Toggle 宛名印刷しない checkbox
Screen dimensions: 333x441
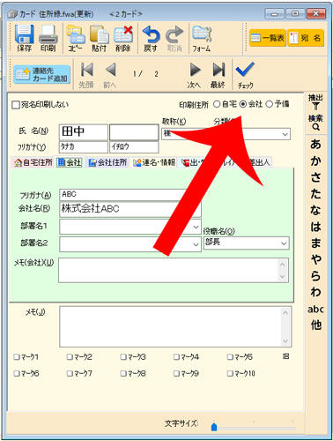pyautogui.click(x=16, y=105)
